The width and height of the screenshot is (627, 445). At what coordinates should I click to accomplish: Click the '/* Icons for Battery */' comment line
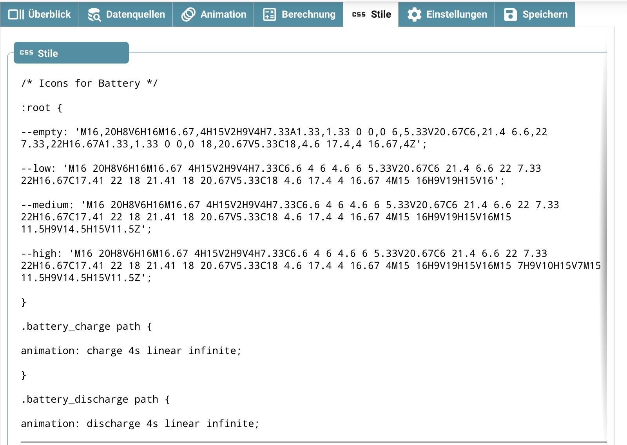89,83
